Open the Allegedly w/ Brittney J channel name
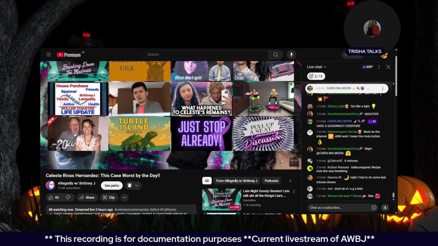 click(x=77, y=183)
